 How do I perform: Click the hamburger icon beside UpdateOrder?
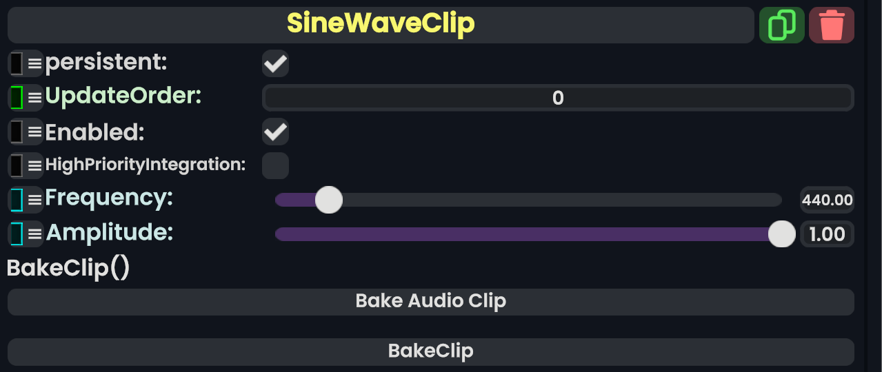pyautogui.click(x=34, y=97)
